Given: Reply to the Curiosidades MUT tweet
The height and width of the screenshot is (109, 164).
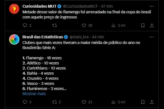Looking at the screenshot, I should click(x=25, y=25).
